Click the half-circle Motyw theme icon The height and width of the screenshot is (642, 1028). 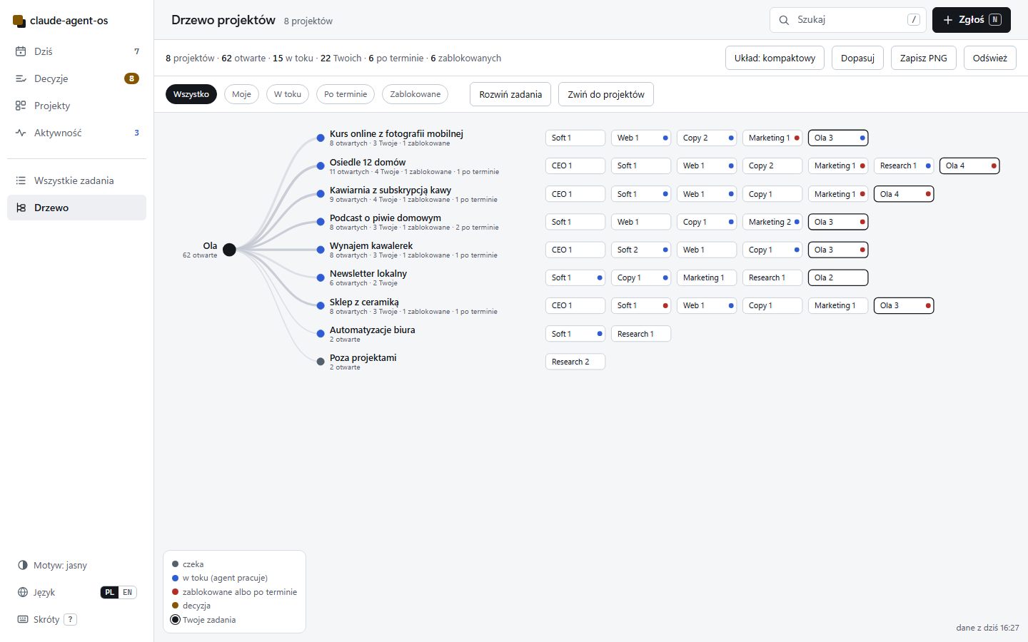(x=23, y=565)
